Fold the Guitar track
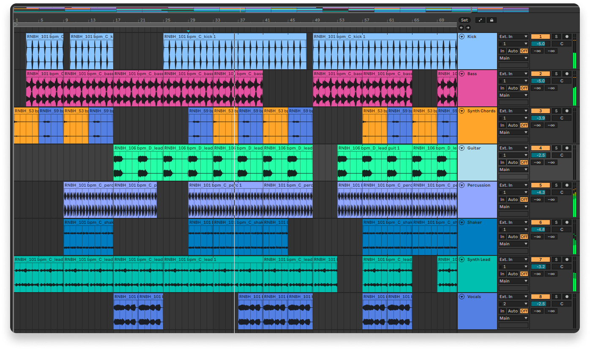The width and height of the screenshot is (590, 350). pyautogui.click(x=462, y=148)
